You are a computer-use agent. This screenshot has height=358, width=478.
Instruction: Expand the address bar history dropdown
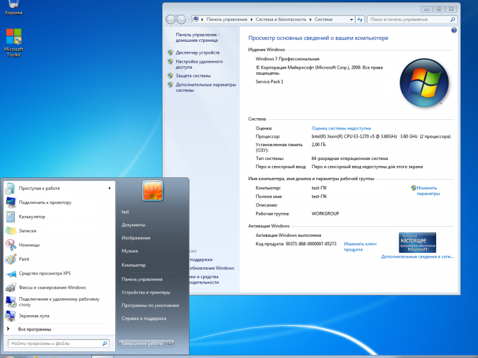(x=351, y=20)
